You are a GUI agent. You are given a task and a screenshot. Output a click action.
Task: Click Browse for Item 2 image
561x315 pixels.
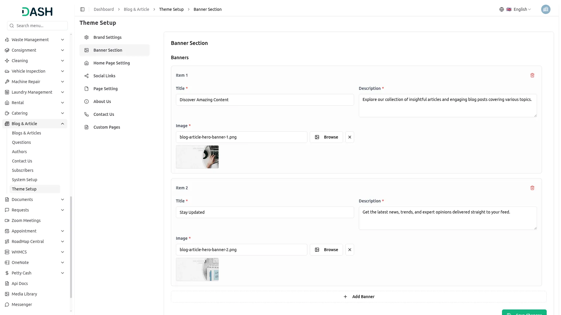pyautogui.click(x=326, y=250)
